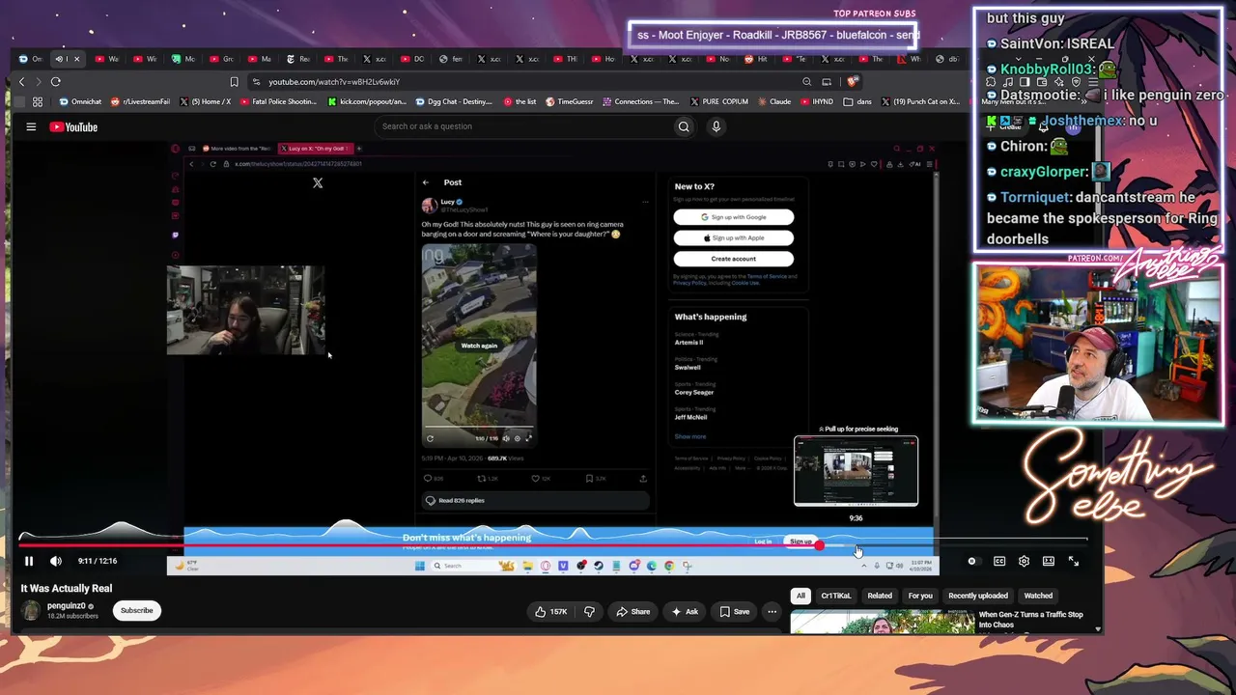Viewport: 1236px width, 695px height.
Task: Open the TimeGuessr bookmark
Action: point(571,101)
